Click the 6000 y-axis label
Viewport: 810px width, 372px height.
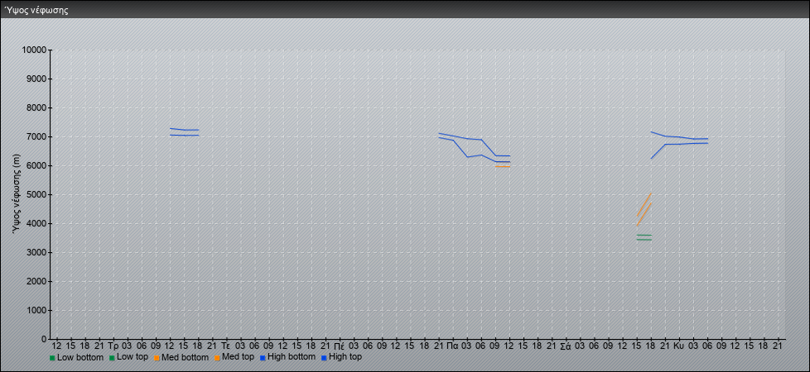36,165
